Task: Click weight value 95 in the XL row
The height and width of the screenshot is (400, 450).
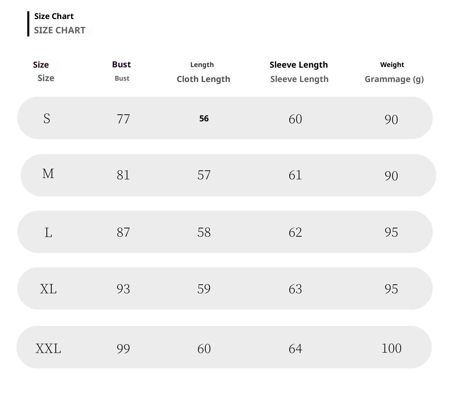Action: (391, 289)
